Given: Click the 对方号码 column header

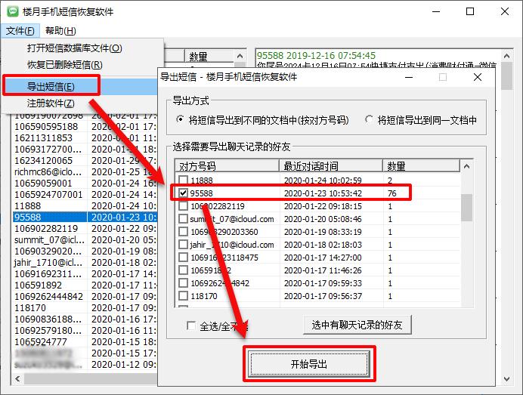Looking at the screenshot, I should 227,165.
